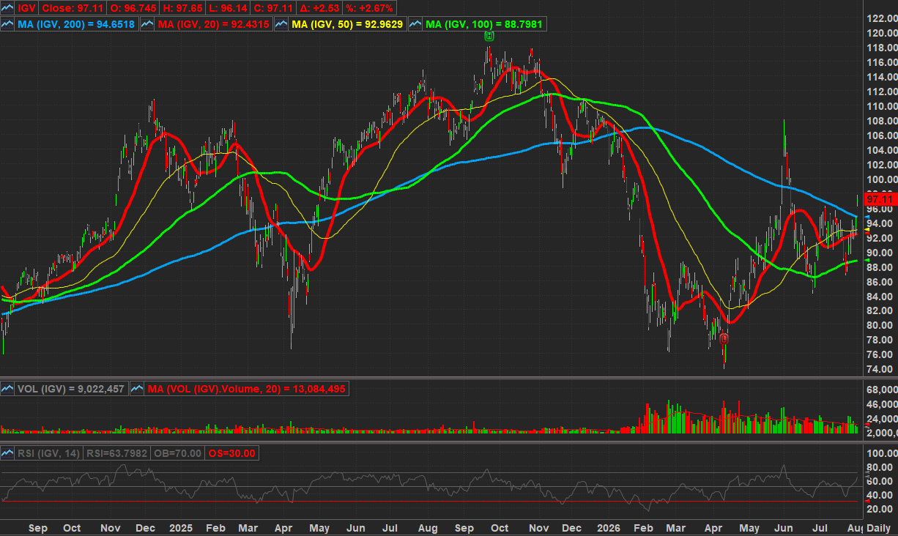
Task: Click the 20.00 RSI axis label
Action: [x=879, y=509]
